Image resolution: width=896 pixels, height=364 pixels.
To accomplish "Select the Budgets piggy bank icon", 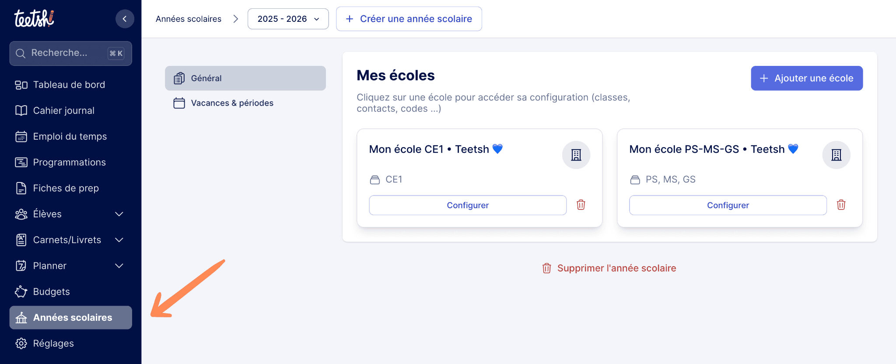I will click(x=21, y=292).
